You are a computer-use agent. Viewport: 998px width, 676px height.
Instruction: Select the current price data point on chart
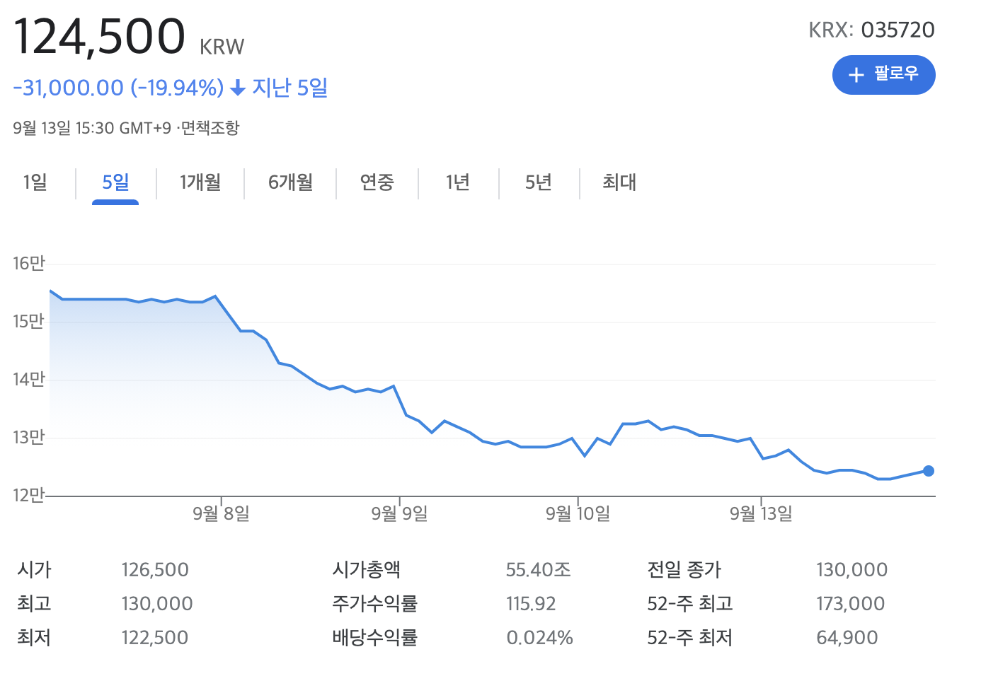929,471
